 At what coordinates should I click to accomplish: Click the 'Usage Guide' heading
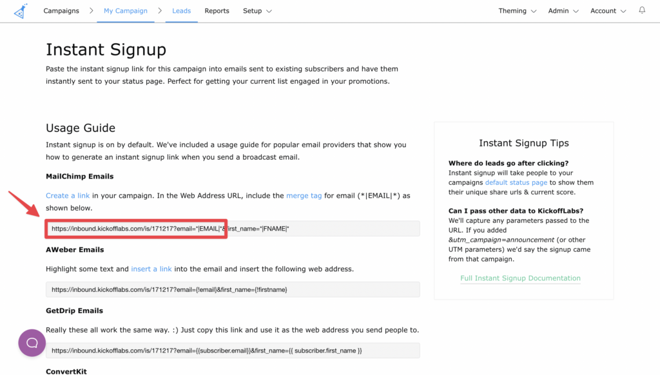pos(81,128)
